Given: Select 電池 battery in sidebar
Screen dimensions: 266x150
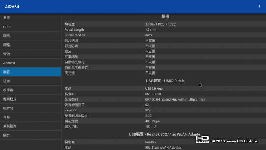Looking at the screenshot, I should click(x=30, y=54).
